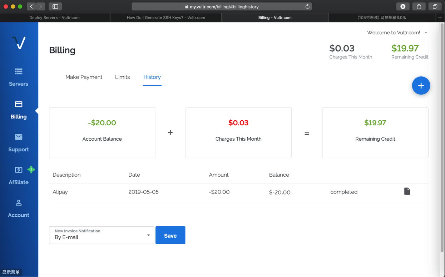This screenshot has height=277, width=445.
Task: Select the History tab
Action: [x=152, y=77]
